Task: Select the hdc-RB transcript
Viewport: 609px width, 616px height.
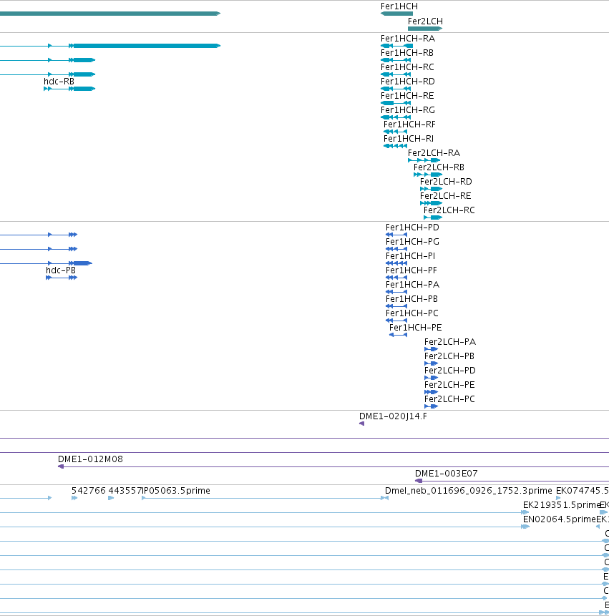Action: click(x=69, y=89)
